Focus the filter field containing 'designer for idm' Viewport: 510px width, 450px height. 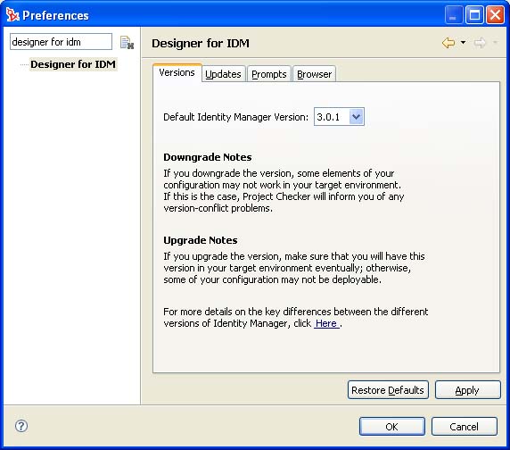(61, 42)
